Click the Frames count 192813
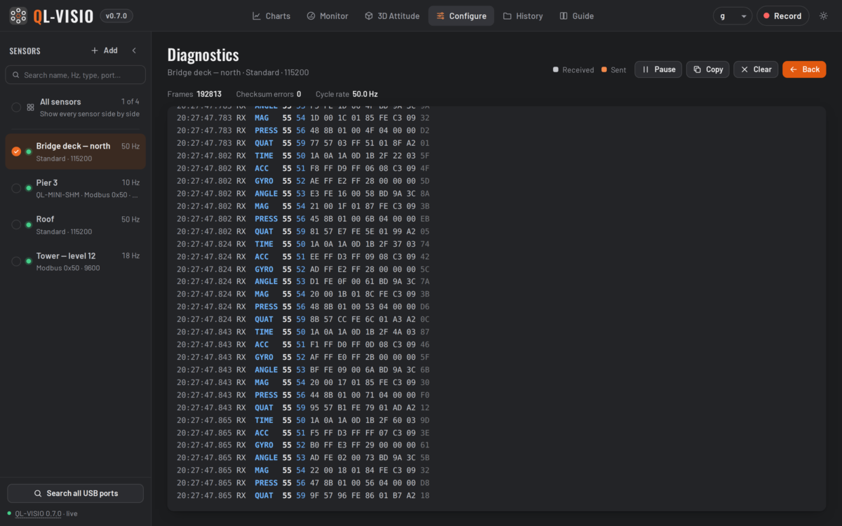This screenshot has height=526, width=842. [209, 94]
